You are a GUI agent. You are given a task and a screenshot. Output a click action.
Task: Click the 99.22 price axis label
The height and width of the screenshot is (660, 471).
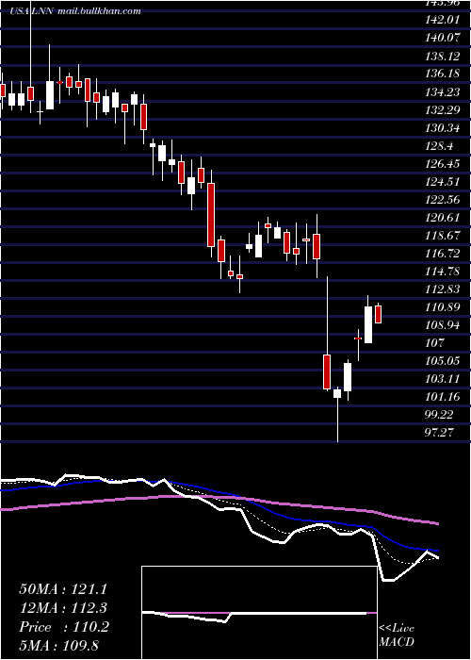click(440, 415)
